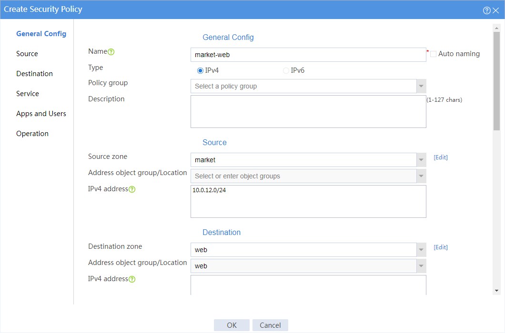Viewport: 505px width, 333px height.
Task: Select the IPv6 type radio button
Action: [286, 70]
